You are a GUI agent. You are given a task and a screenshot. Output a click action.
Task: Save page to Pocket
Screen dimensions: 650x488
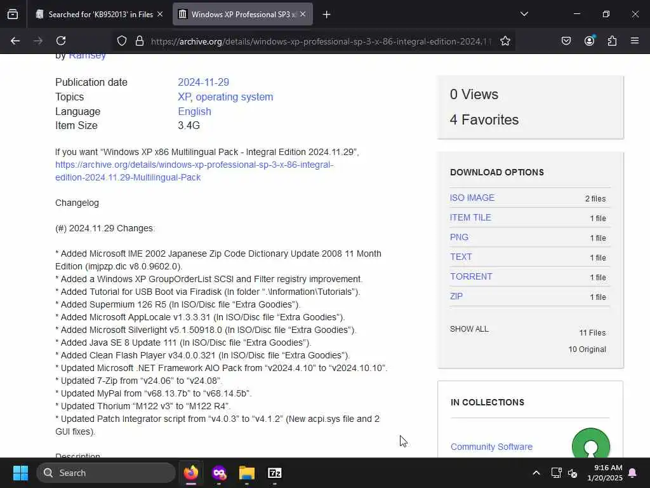tap(566, 41)
